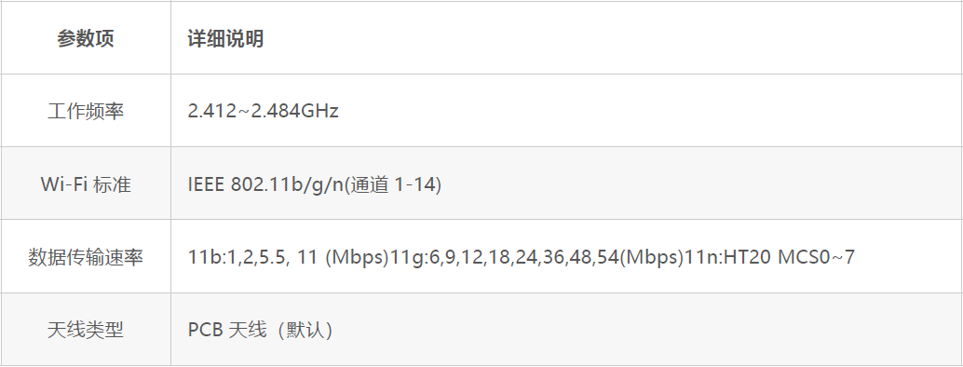Screen dimensions: 963x367
Task: Click the 11b:1,2,5.5, 11 (Mbps) rate text
Action: point(289,257)
